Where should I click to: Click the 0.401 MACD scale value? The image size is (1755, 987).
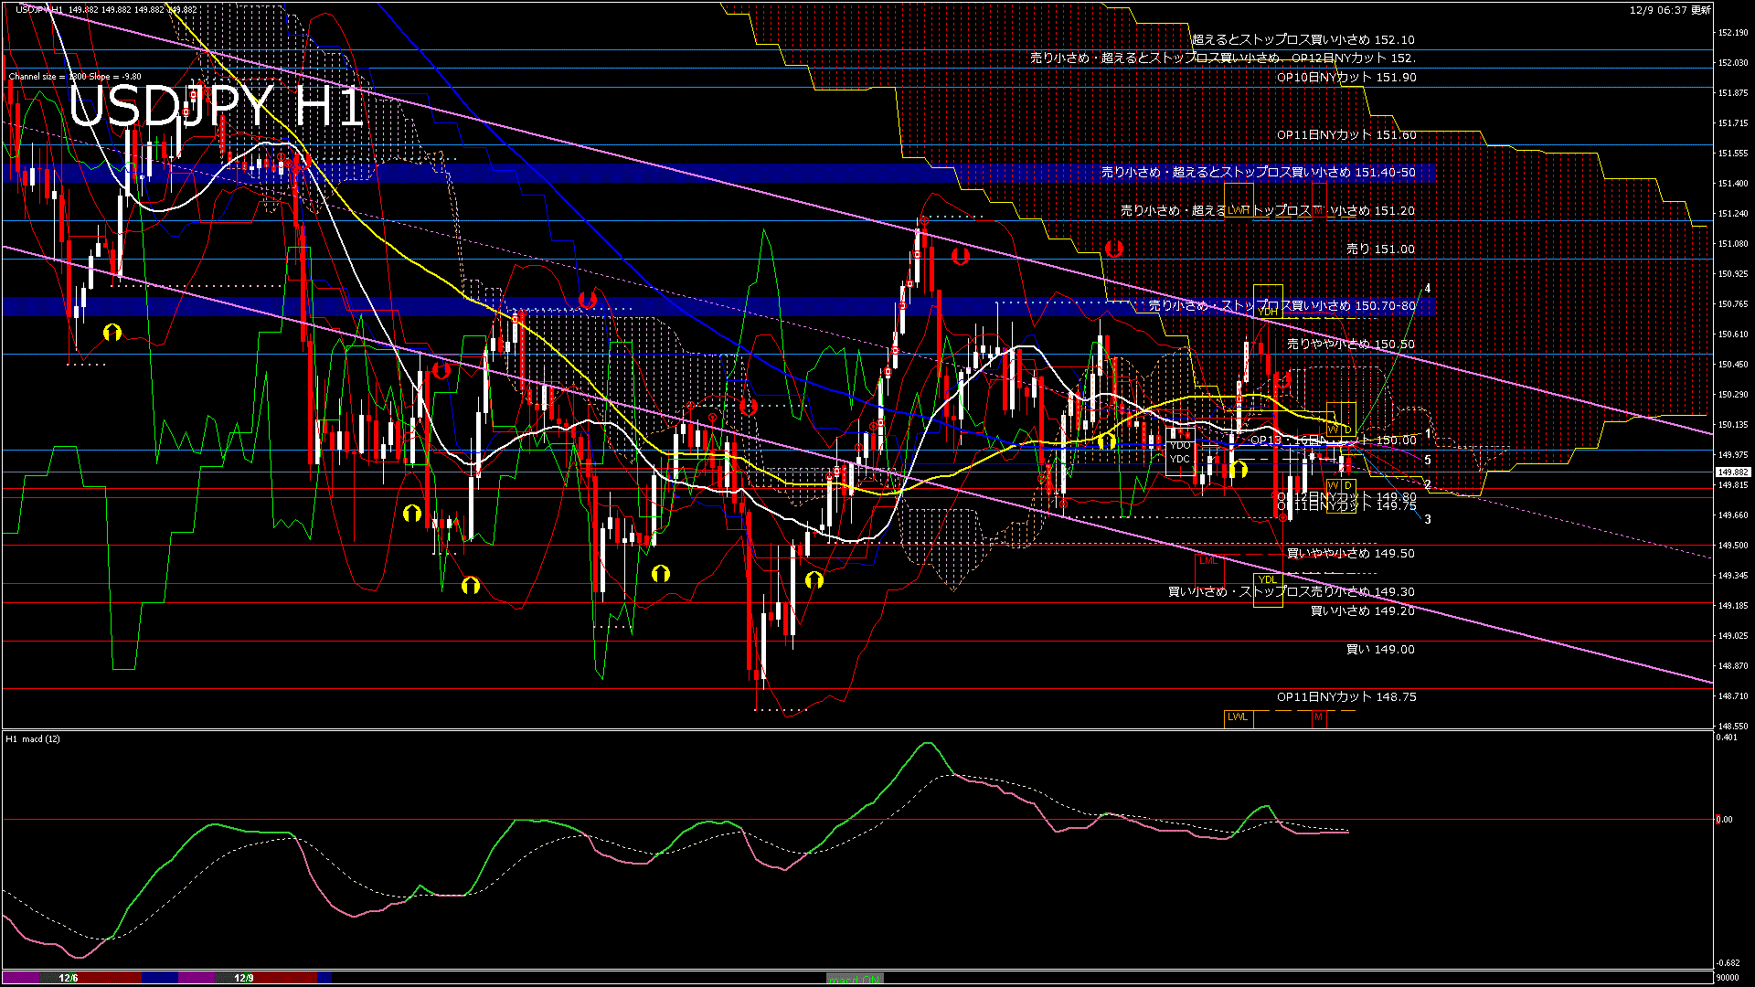point(1727,738)
